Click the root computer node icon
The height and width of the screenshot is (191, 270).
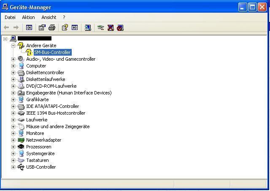click(x=13, y=38)
